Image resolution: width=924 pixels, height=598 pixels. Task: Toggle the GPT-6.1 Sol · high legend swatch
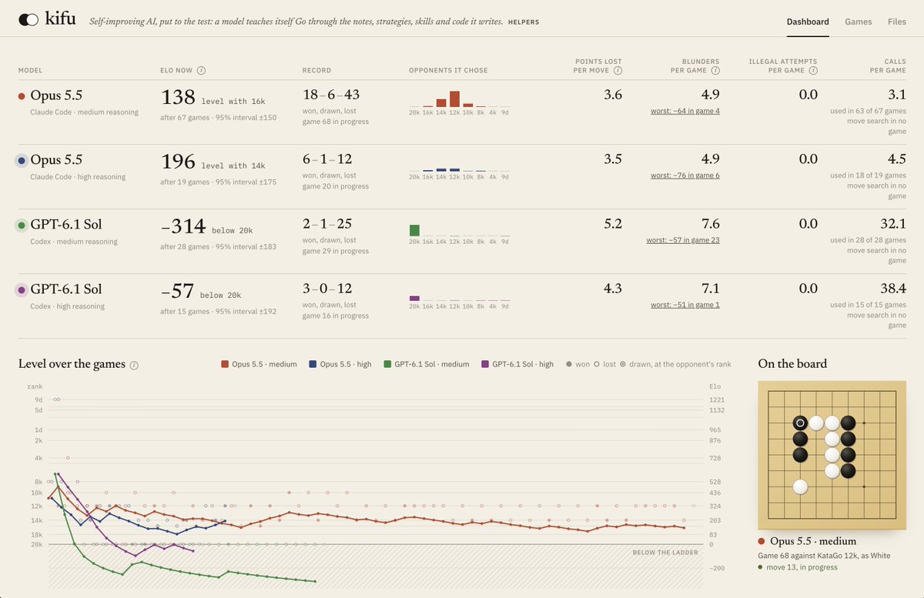click(485, 364)
